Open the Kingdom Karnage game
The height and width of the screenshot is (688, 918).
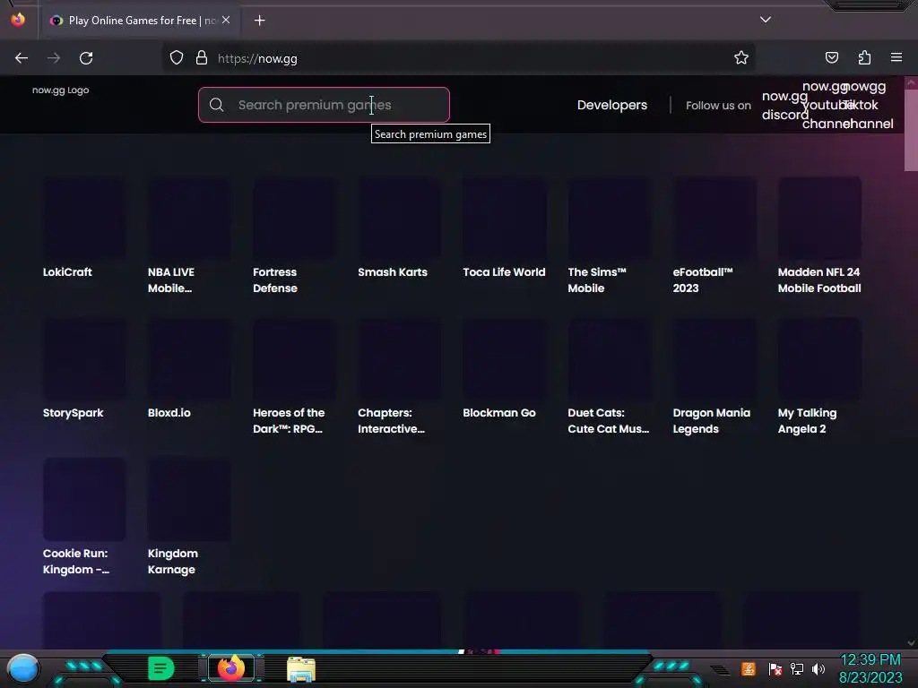click(189, 517)
